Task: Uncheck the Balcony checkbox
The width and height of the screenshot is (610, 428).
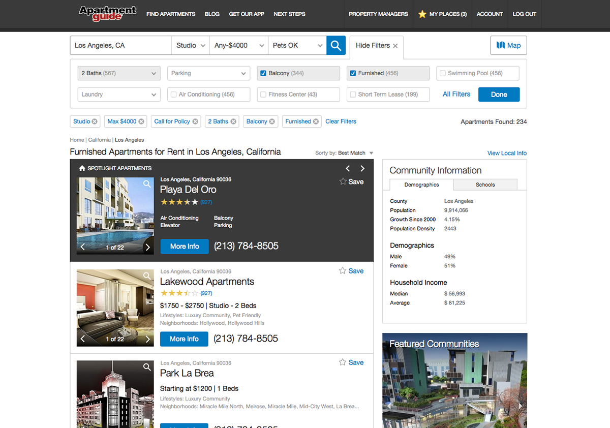Action: coord(263,73)
